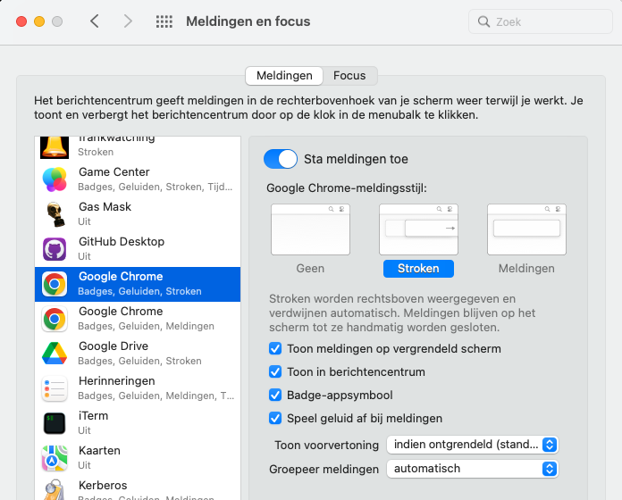Click the Kerberos app icon
The image size is (622, 500).
[x=55, y=489]
